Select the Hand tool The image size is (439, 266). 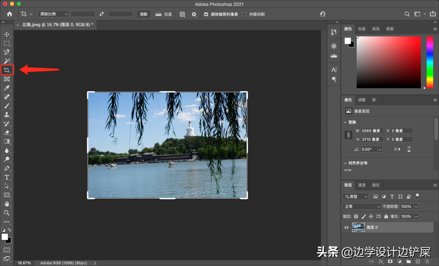pyautogui.click(x=7, y=204)
